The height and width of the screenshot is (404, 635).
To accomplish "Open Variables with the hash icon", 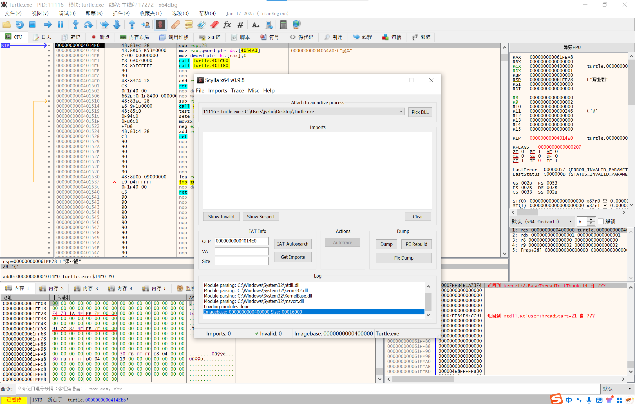I will 240,25.
